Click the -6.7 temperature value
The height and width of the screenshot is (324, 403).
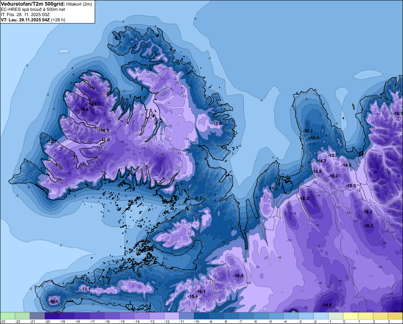[x=198, y=198]
